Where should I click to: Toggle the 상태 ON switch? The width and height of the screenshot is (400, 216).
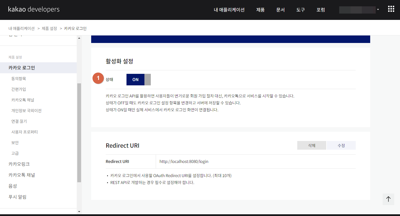pyautogui.click(x=139, y=80)
